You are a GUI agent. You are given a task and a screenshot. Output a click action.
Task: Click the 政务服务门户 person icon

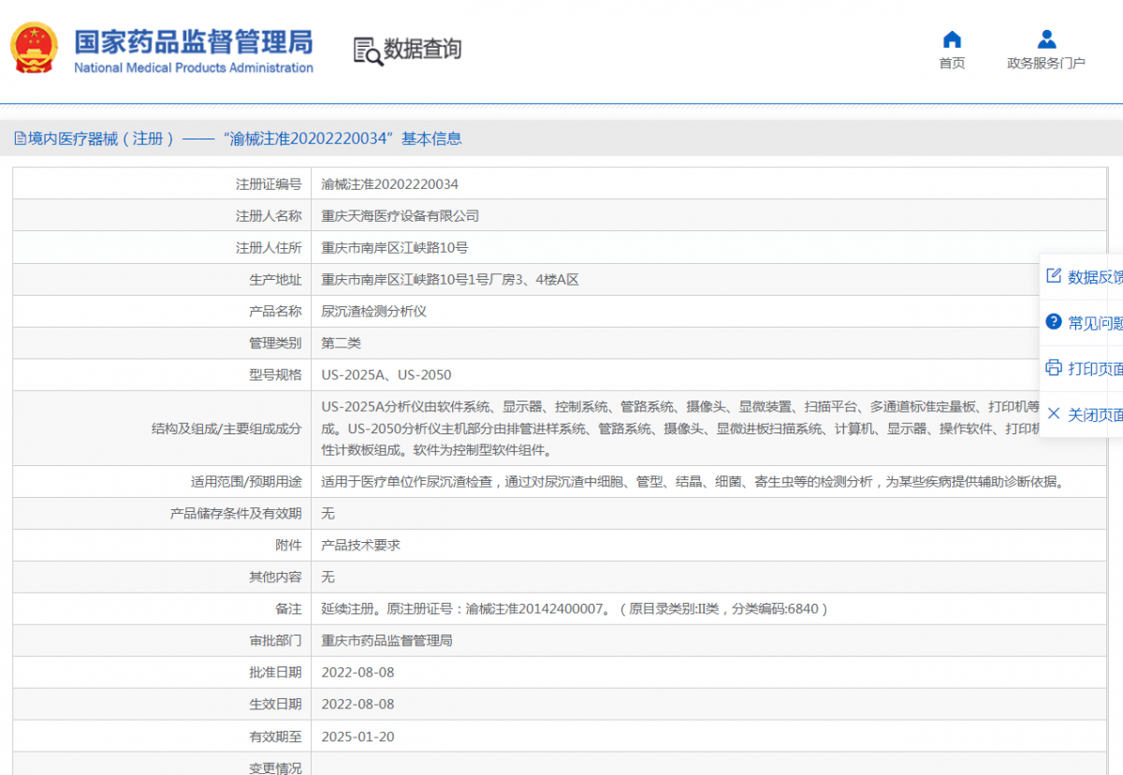pos(1046,39)
